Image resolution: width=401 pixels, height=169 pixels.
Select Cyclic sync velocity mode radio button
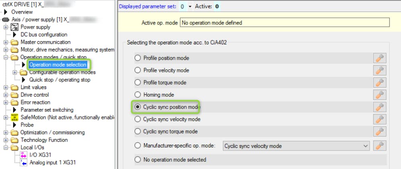click(x=138, y=119)
